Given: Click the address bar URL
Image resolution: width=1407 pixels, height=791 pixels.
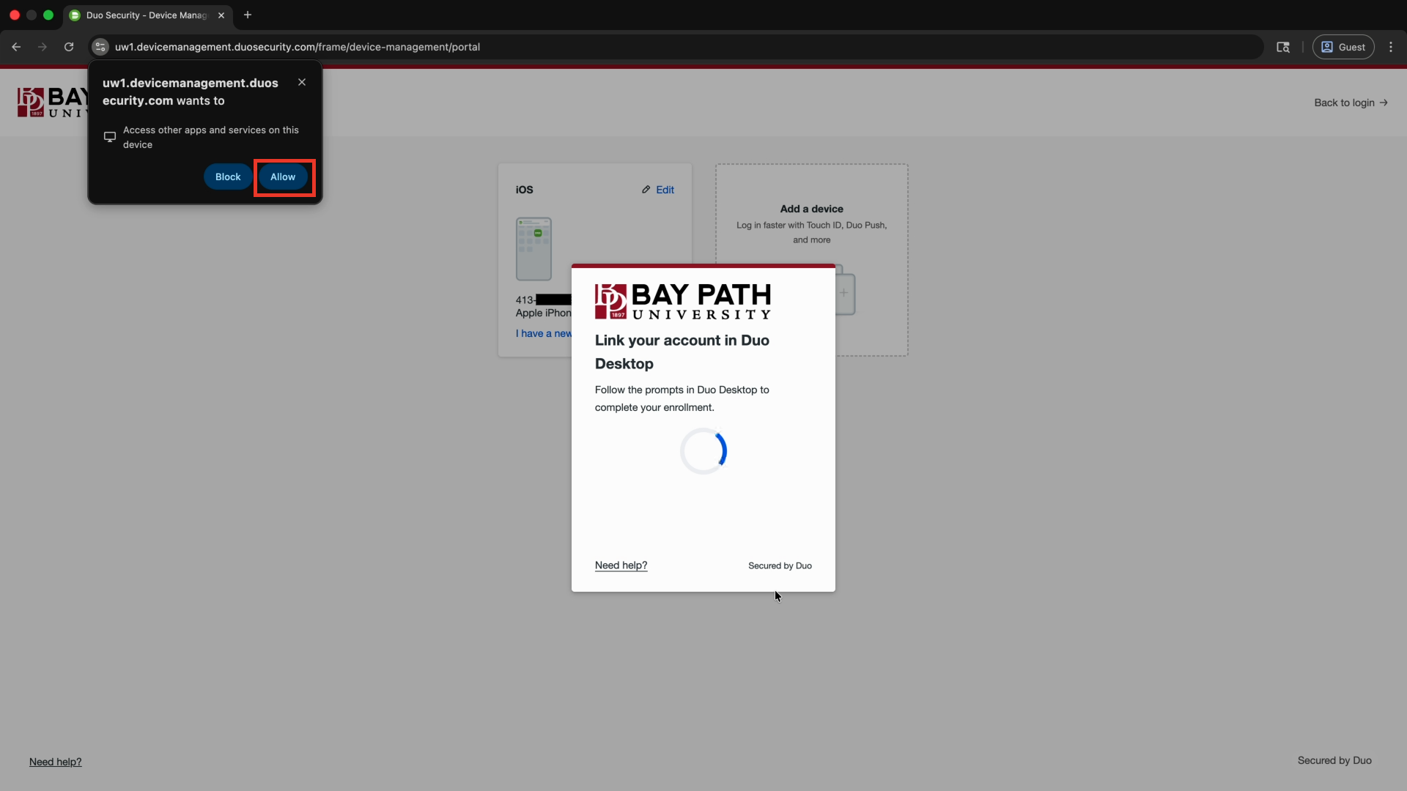Looking at the screenshot, I should pos(298,47).
